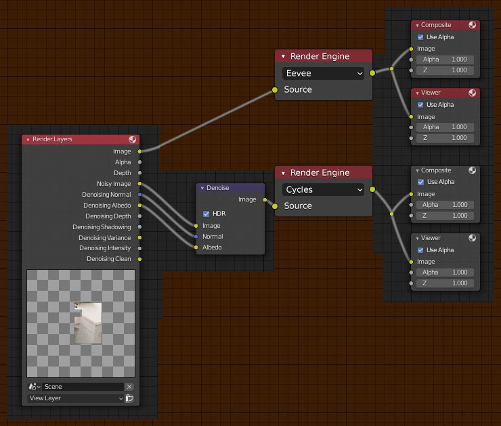Image resolution: width=501 pixels, height=426 pixels.
Task: Collapse the Cycles Render Engine node triangle
Action: click(283, 173)
